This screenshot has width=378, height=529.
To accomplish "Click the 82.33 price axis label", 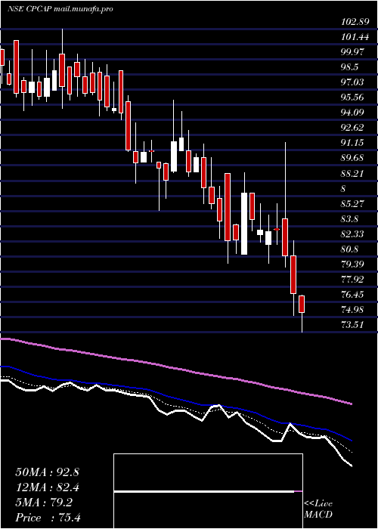I will pyautogui.click(x=352, y=234).
